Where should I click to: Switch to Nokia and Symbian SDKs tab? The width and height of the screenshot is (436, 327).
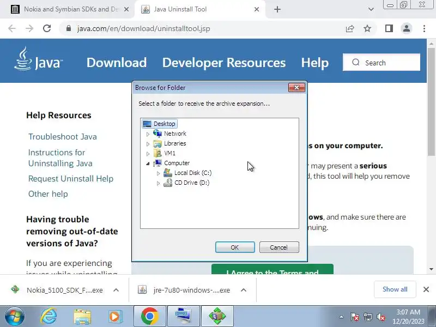point(66,9)
